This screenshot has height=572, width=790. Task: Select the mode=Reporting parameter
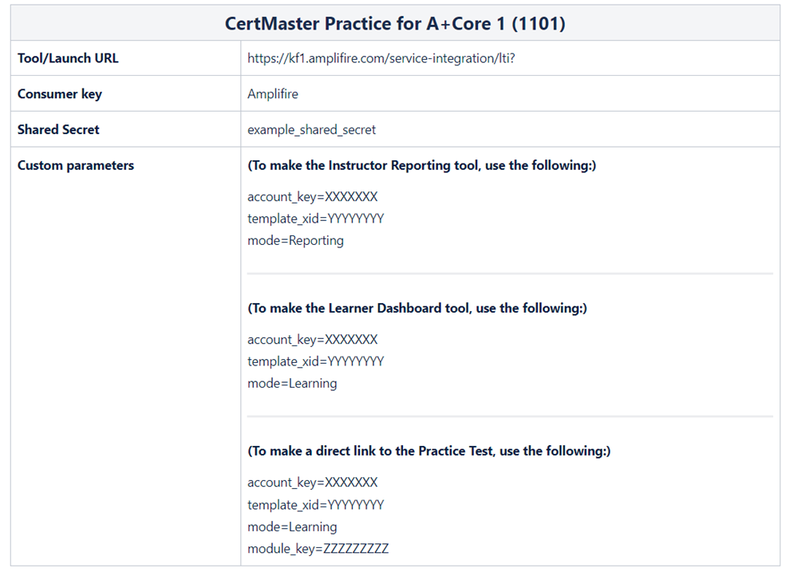[295, 241]
